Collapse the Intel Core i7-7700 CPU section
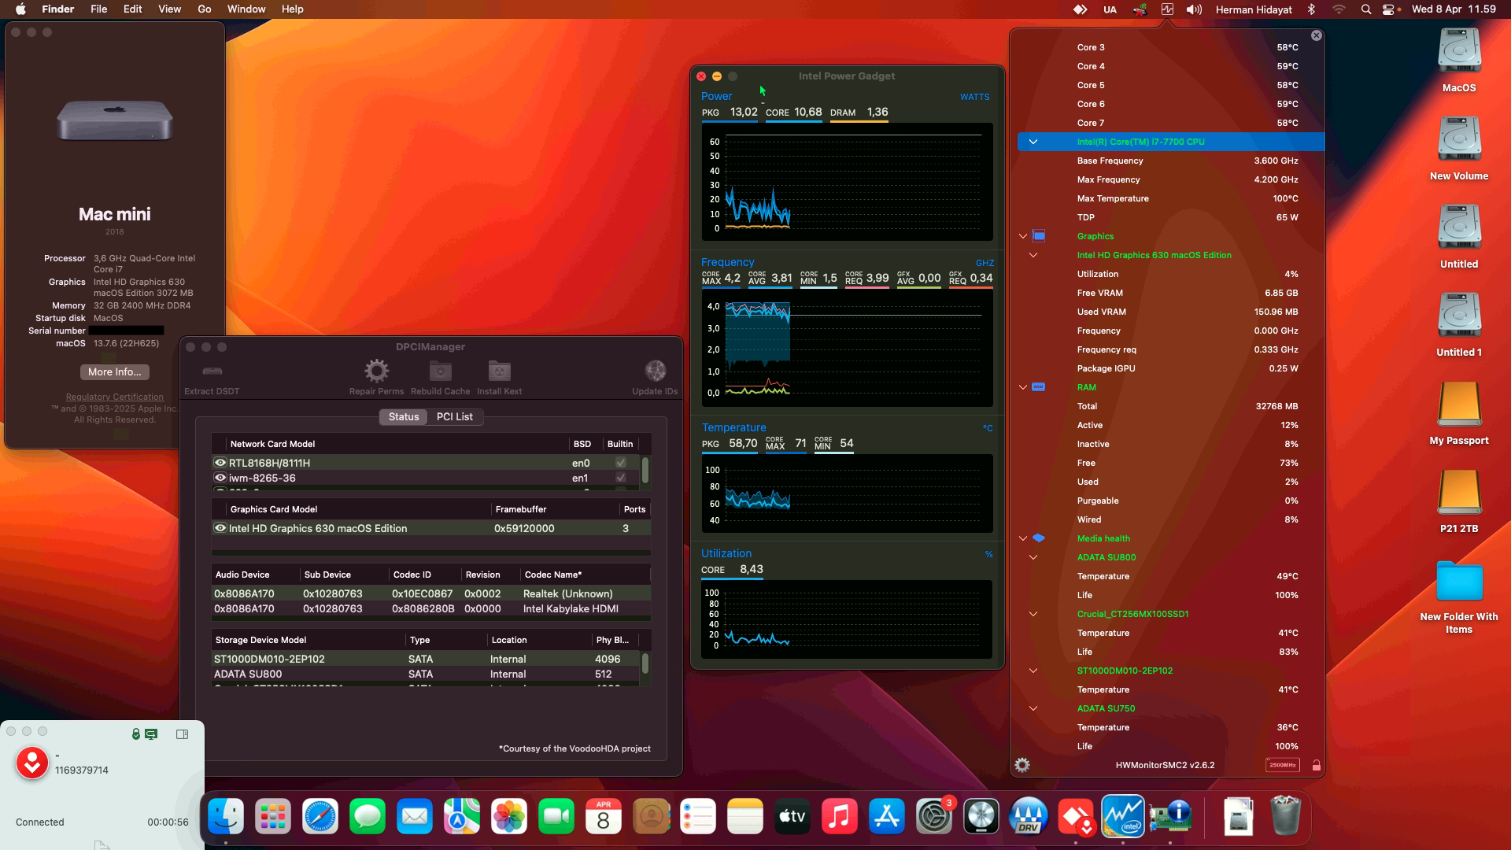Viewport: 1511px width, 850px height. click(x=1033, y=142)
